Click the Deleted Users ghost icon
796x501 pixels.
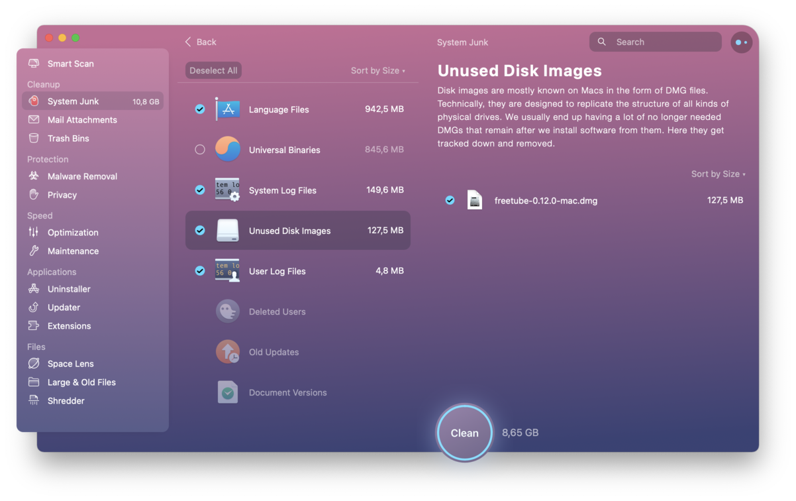(x=228, y=311)
